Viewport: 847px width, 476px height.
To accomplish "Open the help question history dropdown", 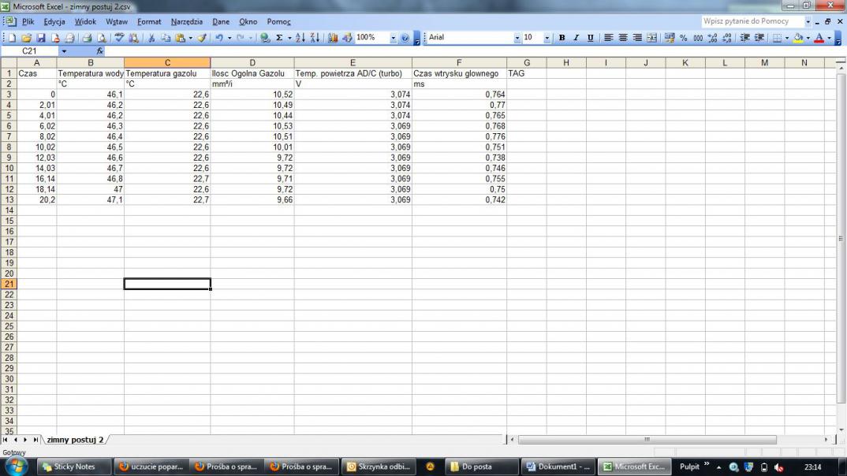I will click(x=808, y=21).
